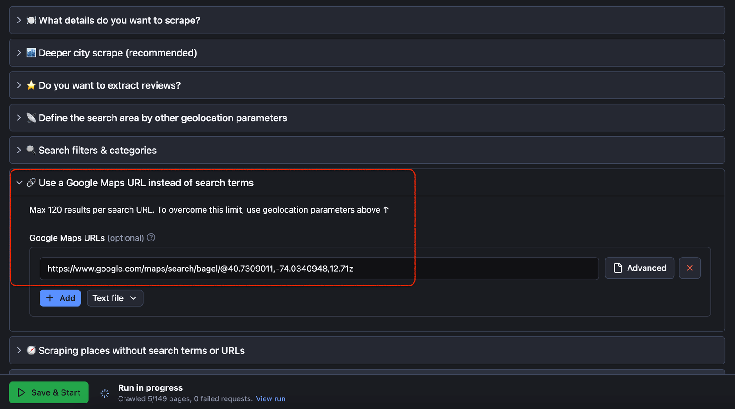Open the Text file dropdown
This screenshot has width=735, height=409.
pos(115,298)
